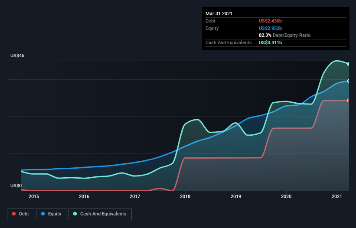Click the 2016 x-axis label
Screen dimensions: 356x228
click(x=84, y=196)
